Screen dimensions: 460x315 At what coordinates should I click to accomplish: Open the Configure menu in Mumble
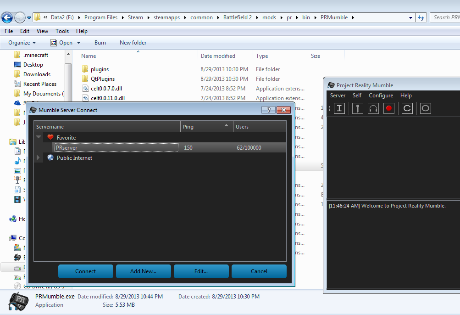381,96
